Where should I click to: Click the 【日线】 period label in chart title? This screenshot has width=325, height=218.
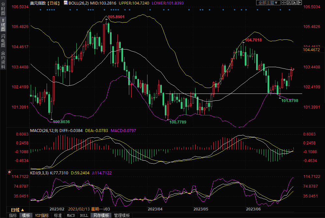54,3
